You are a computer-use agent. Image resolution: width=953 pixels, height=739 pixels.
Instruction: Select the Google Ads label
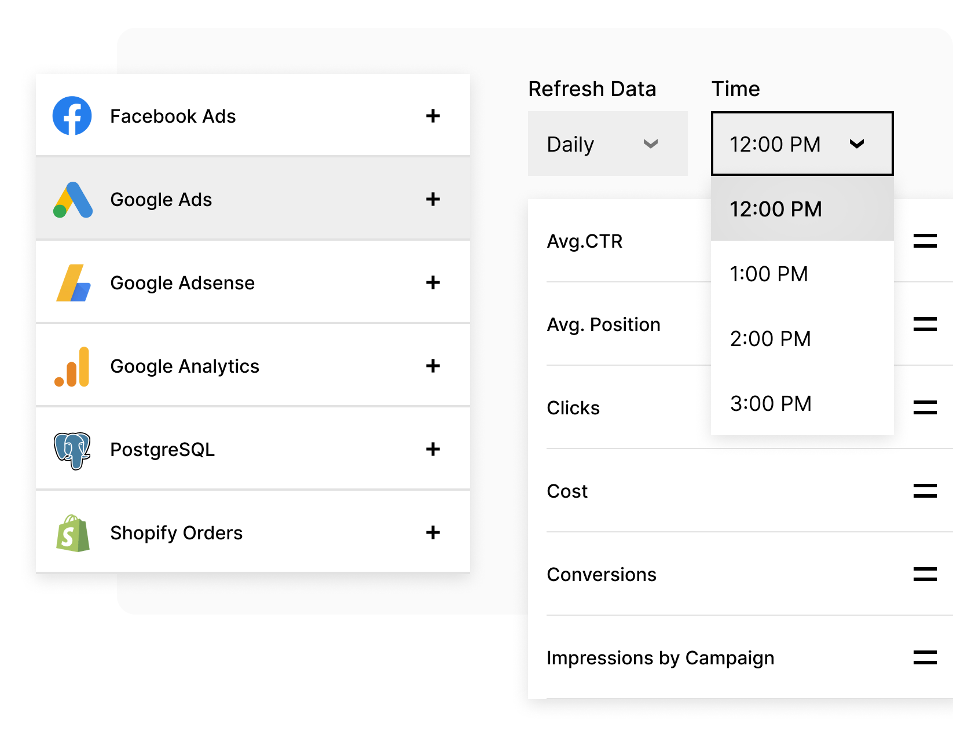[x=161, y=200]
